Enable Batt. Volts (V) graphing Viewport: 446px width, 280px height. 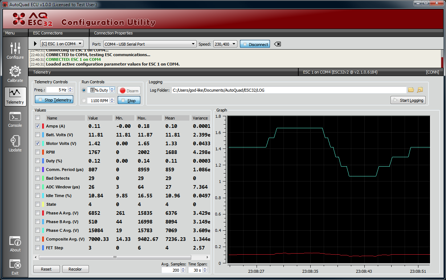pos(38,135)
